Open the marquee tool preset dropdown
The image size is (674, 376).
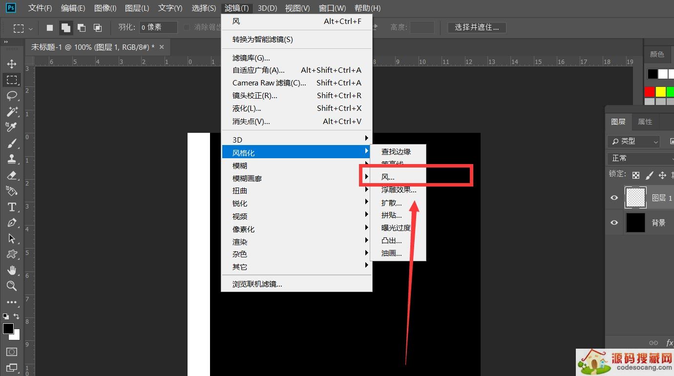coord(31,28)
